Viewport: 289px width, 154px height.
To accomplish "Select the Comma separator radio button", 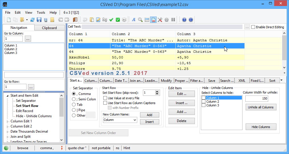I will pos(74,94).
